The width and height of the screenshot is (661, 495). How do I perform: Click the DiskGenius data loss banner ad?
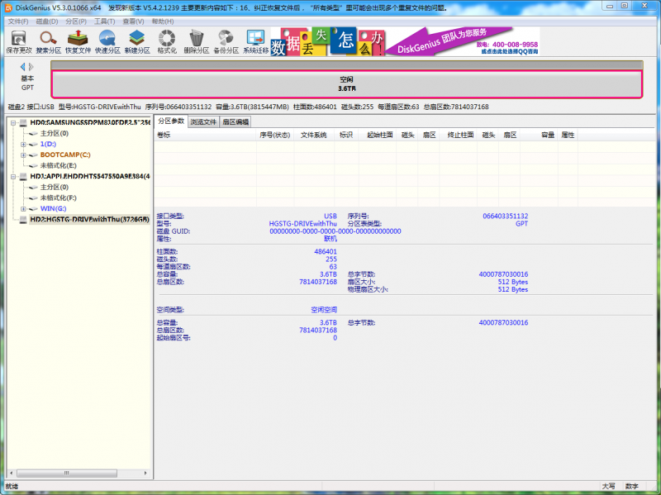[x=328, y=41]
